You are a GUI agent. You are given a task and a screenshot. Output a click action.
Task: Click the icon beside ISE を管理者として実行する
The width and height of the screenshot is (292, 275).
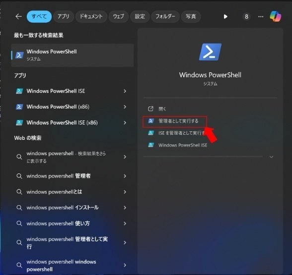pos(151,133)
